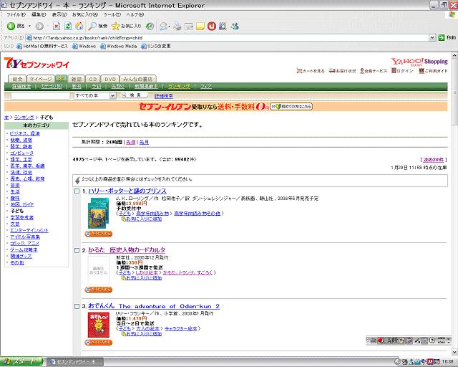The image size is (458, 367).
Task: Open the History icon in the toolbar
Action: pyautogui.click(x=150, y=27)
